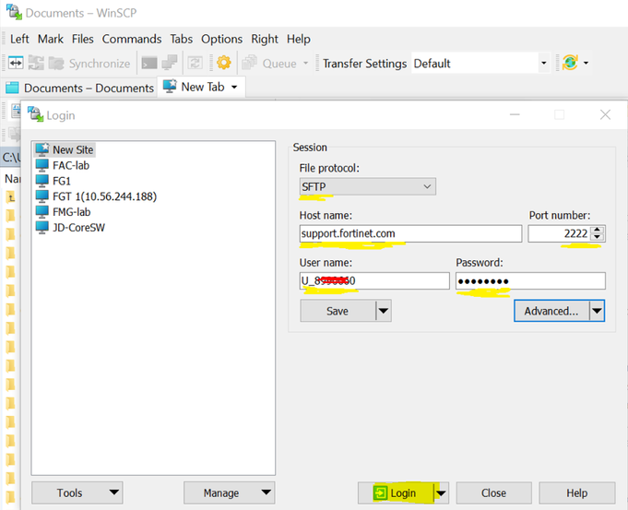Screen dimensions: 628x510
Task: Click the WinSCP icon in Login title
Action: point(36,114)
